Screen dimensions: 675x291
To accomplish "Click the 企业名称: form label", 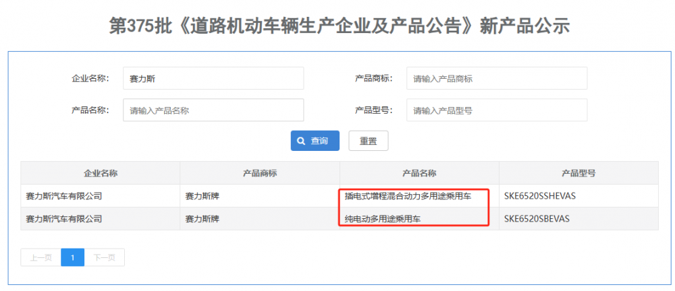I will [90, 78].
